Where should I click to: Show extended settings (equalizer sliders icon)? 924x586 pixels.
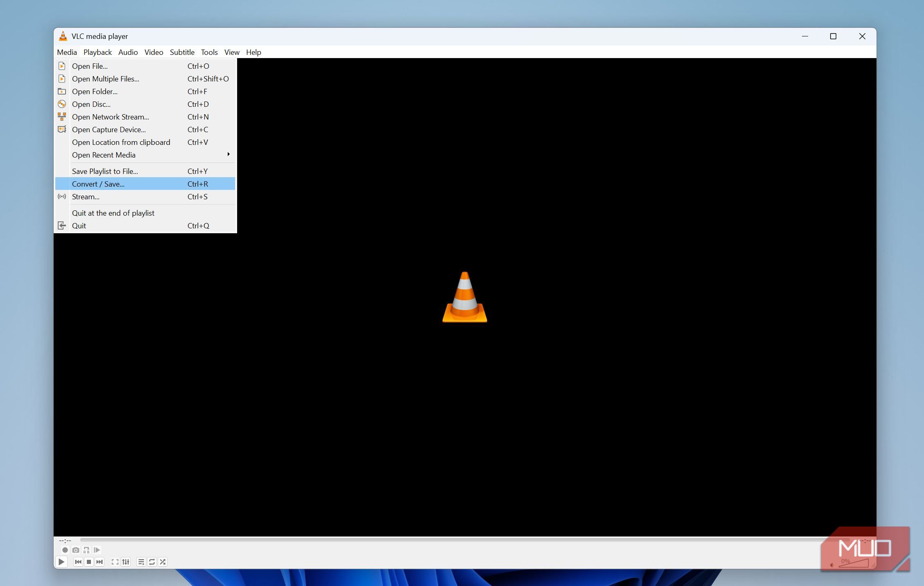point(126,562)
